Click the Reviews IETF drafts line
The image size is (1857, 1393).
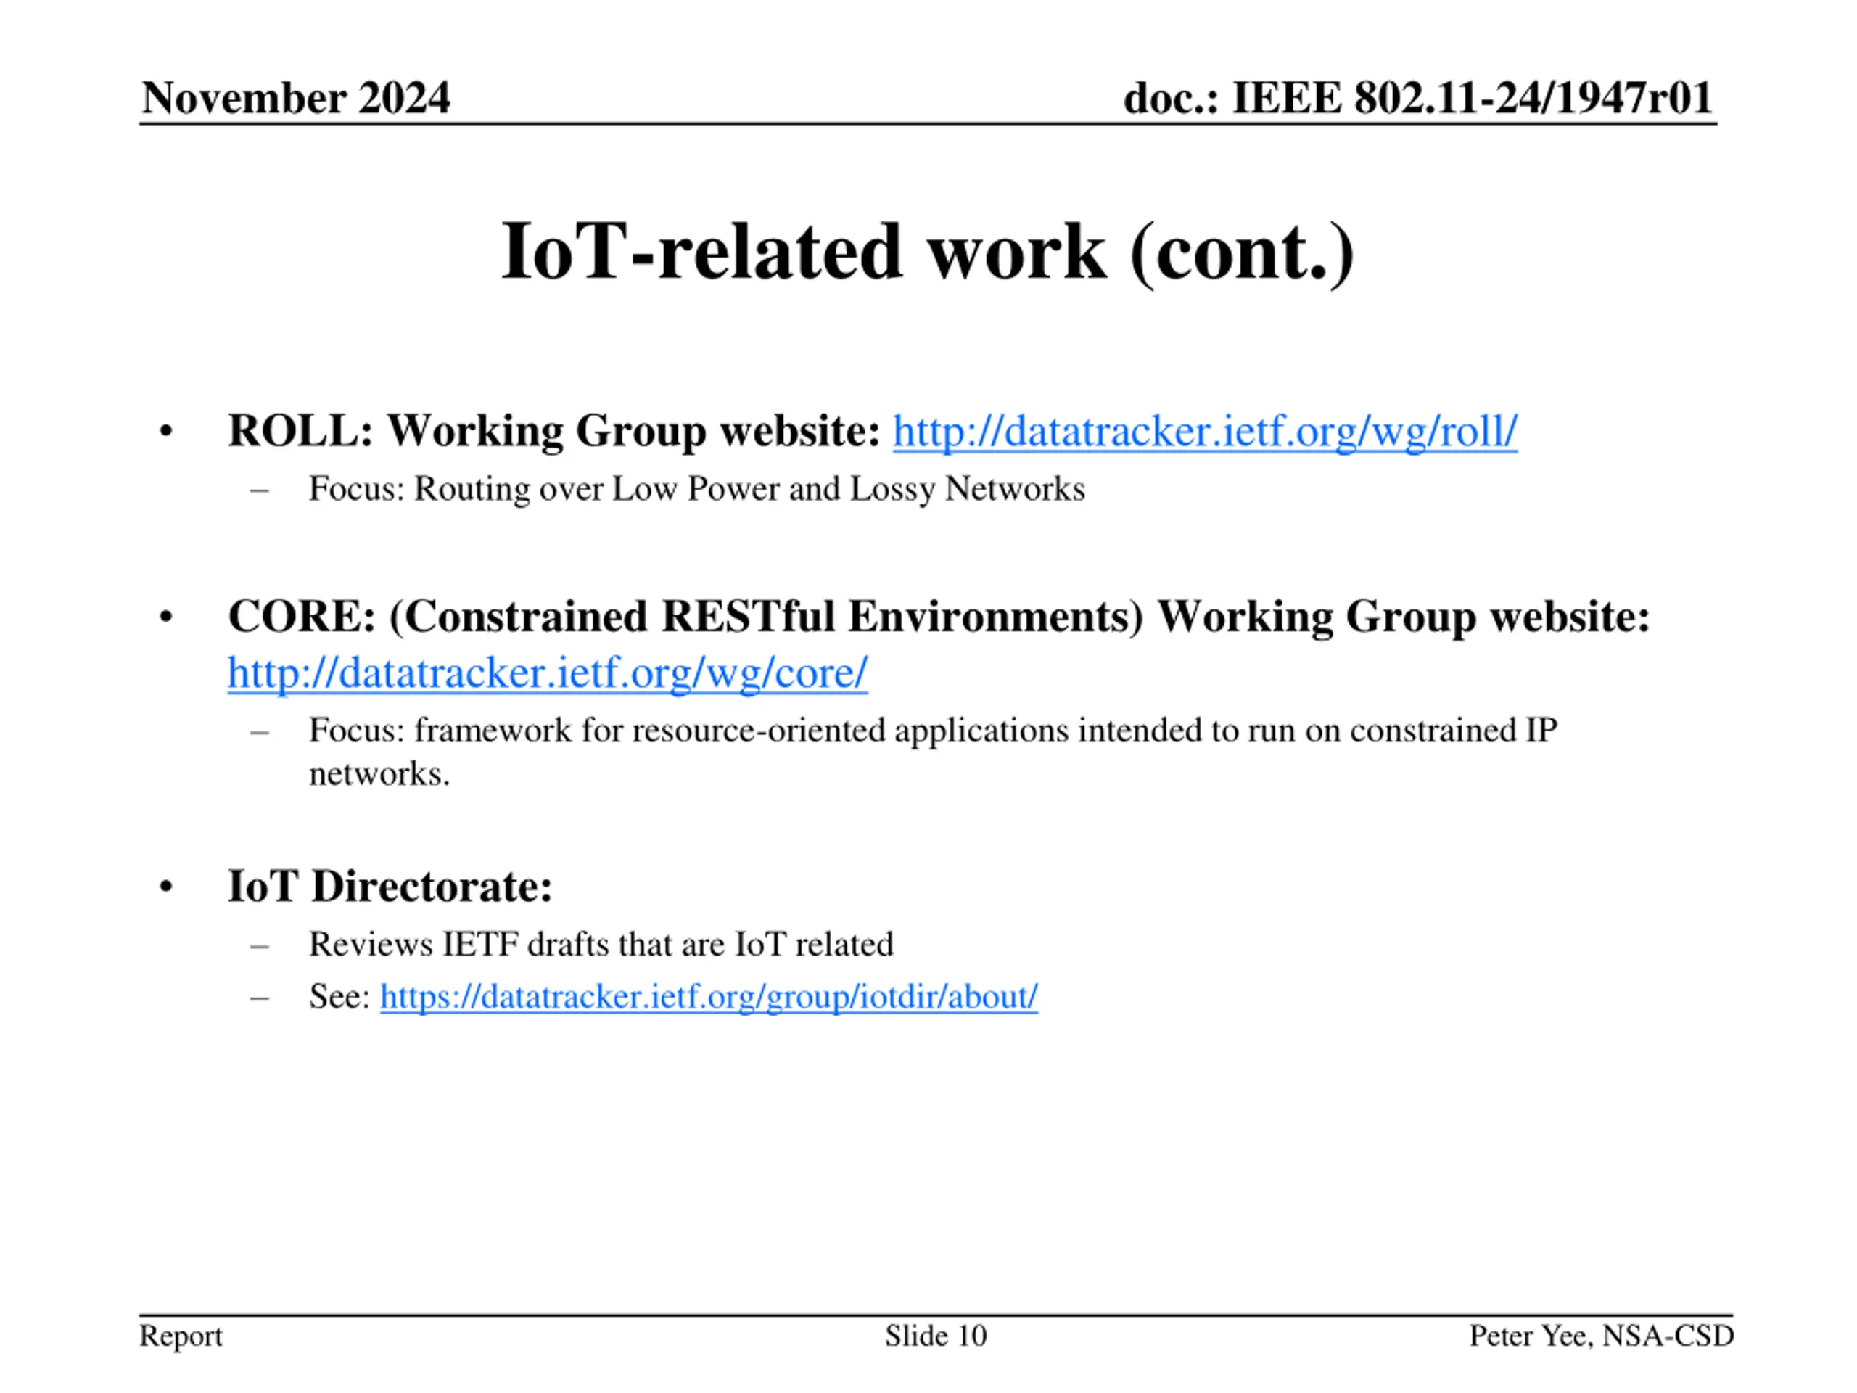tap(600, 945)
